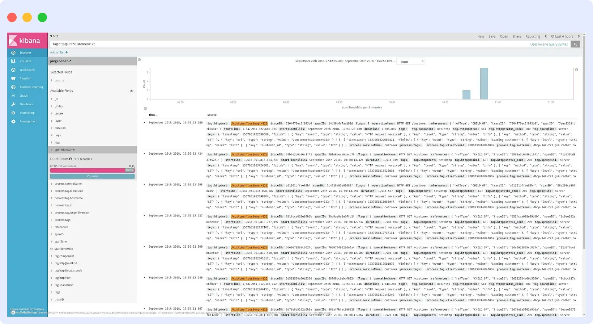The height and width of the screenshot is (324, 593).
Task: Open the Timelion section icon
Action: [x=13, y=79]
